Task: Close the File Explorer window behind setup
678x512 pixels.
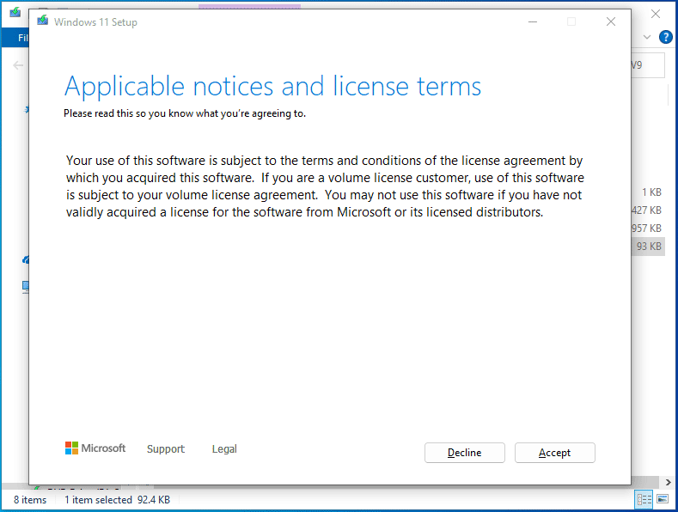Action: 656,14
